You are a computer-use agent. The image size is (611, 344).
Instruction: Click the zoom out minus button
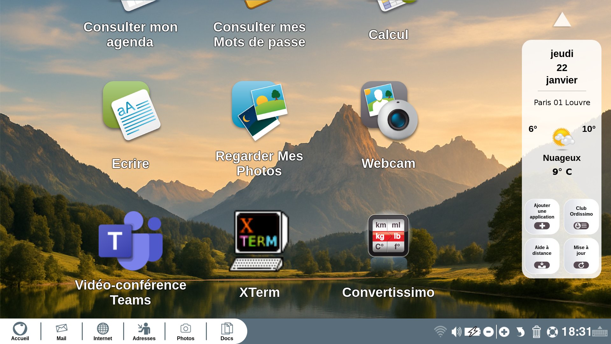(x=488, y=332)
